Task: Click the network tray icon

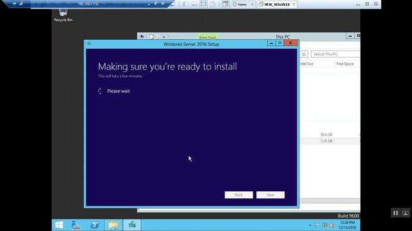Action: coord(324,225)
